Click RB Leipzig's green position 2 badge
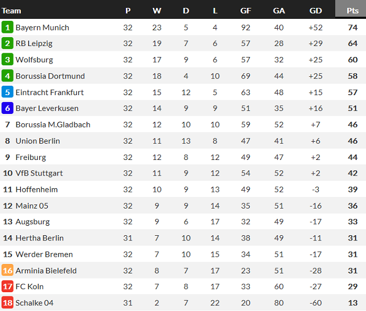This screenshot has height=311, width=366. (x=7, y=43)
